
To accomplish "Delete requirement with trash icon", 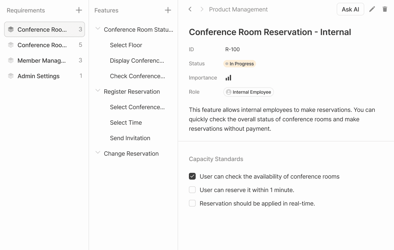I will click(x=385, y=9).
